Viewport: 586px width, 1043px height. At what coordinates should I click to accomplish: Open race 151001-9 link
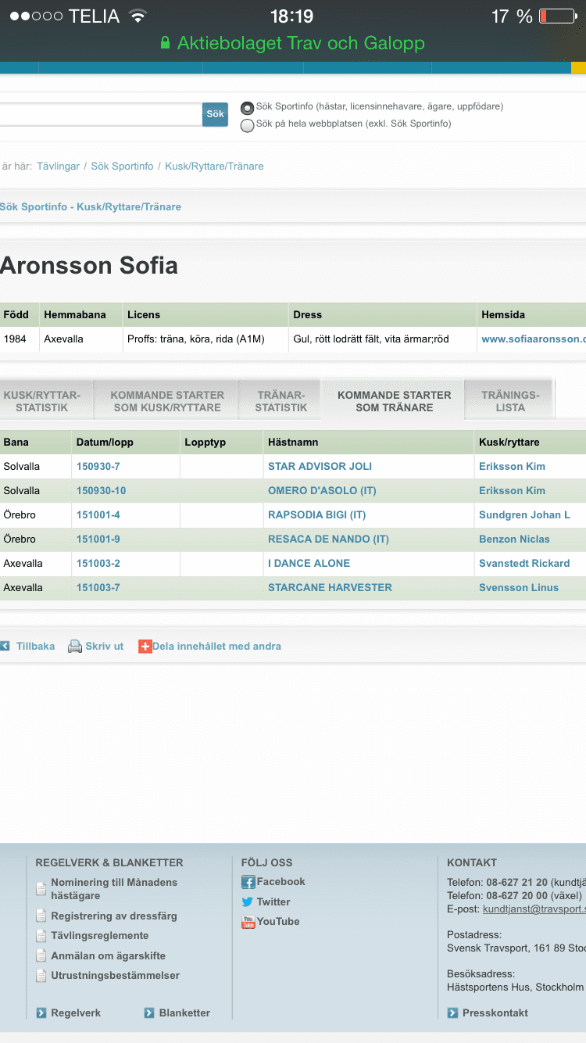coord(98,539)
